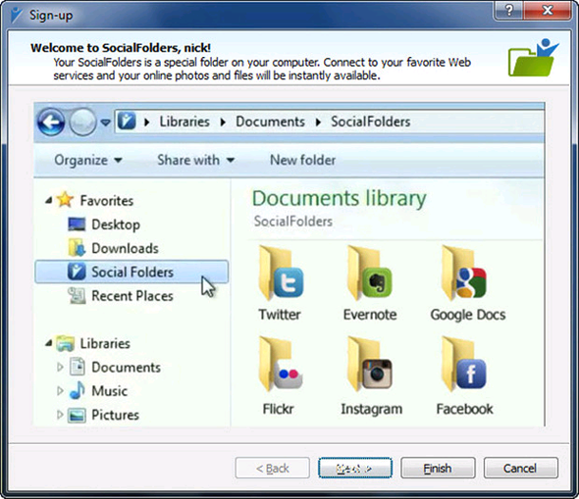579x499 pixels.
Task: Open the Flickr folder icon
Action: point(282,364)
